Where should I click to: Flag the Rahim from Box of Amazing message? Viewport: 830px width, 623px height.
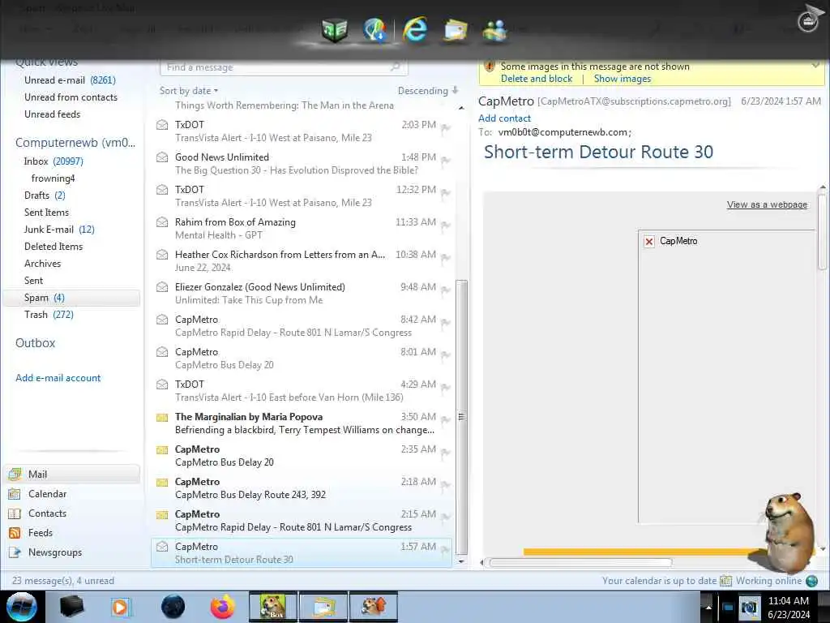click(x=446, y=226)
